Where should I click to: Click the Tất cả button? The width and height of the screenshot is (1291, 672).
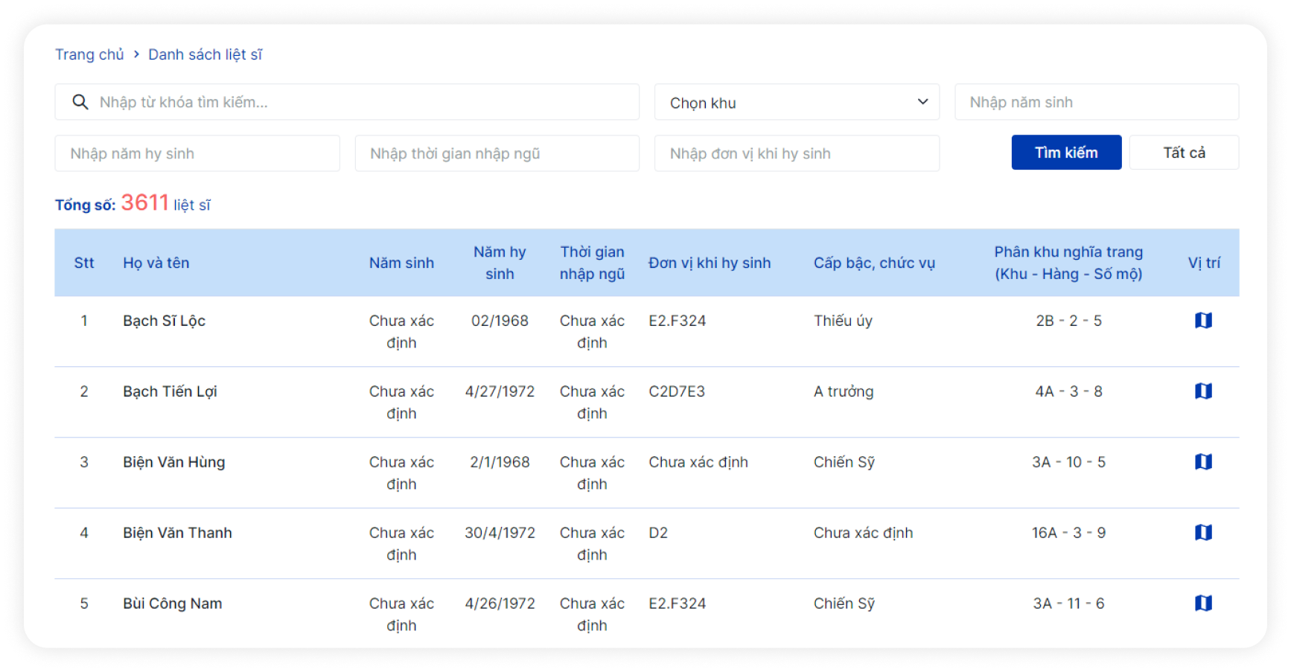tap(1184, 153)
